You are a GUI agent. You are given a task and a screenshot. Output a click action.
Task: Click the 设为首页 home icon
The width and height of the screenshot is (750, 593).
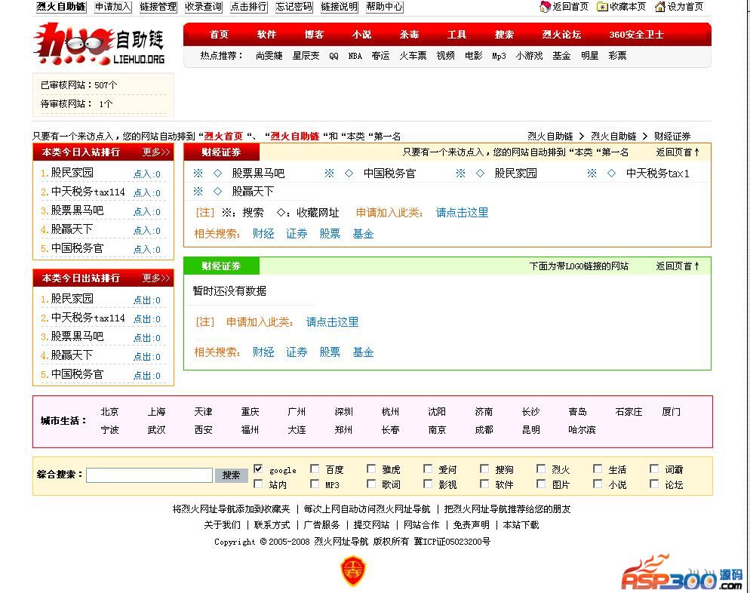(660, 7)
